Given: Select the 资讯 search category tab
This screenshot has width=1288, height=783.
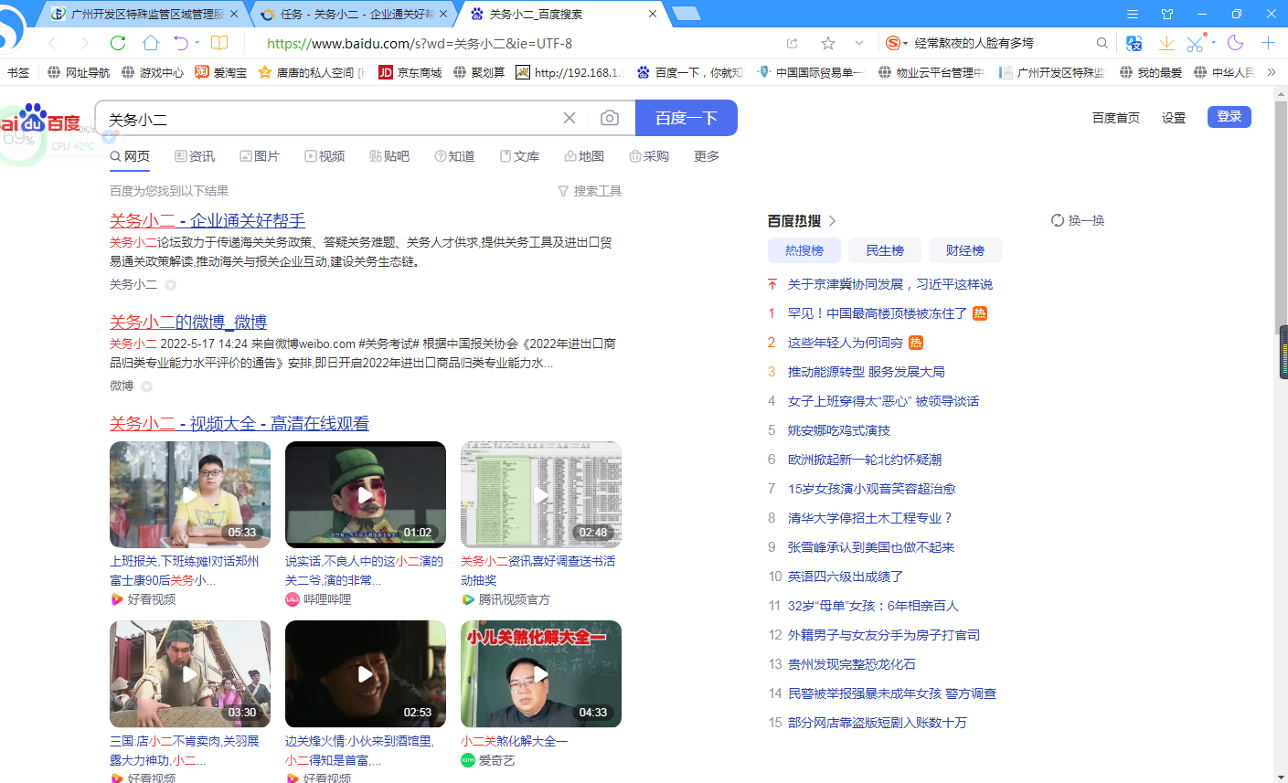Looking at the screenshot, I should pyautogui.click(x=195, y=156).
